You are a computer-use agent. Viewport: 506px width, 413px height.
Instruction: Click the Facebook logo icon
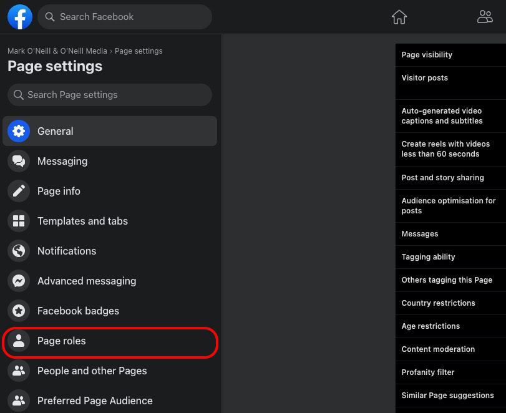20,17
